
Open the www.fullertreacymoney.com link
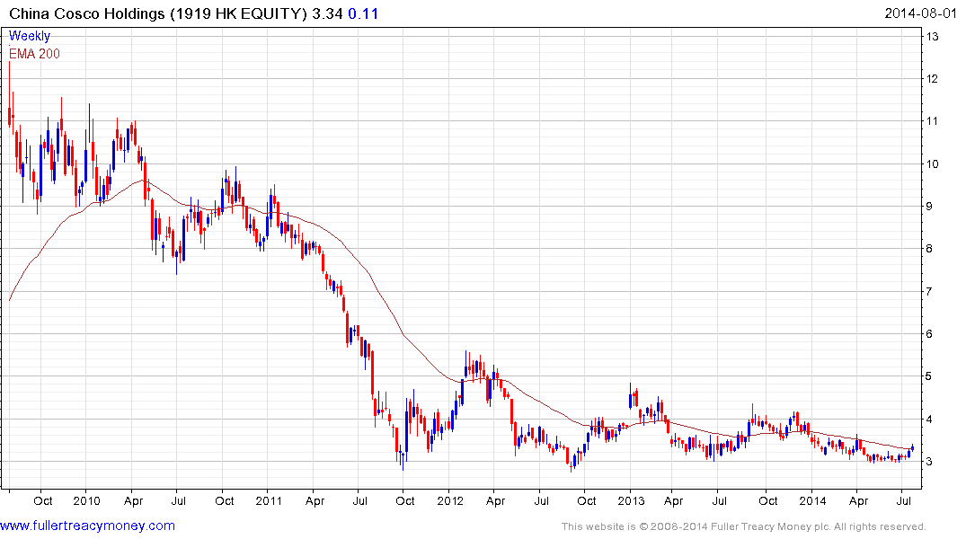(x=87, y=526)
